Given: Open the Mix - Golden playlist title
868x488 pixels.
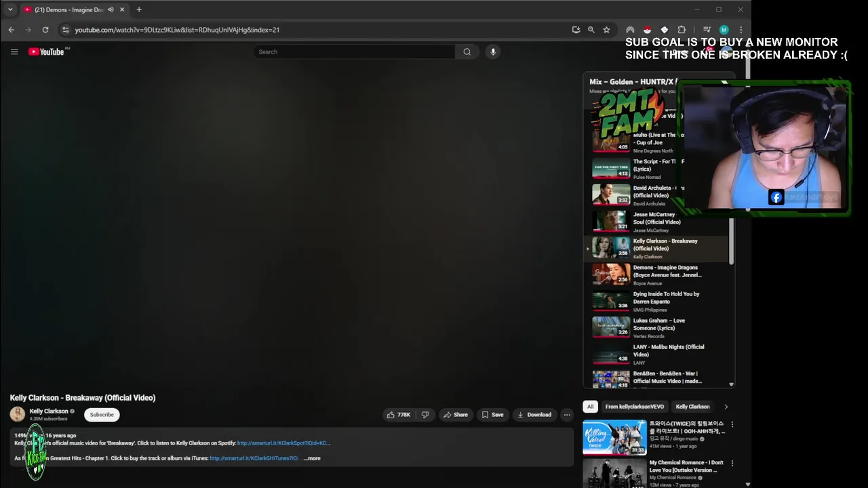Looking at the screenshot, I should coord(633,82).
